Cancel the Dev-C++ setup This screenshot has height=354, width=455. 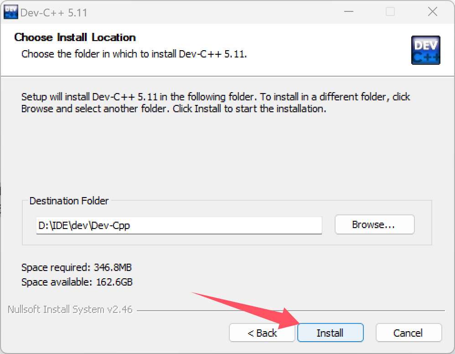[x=408, y=333]
